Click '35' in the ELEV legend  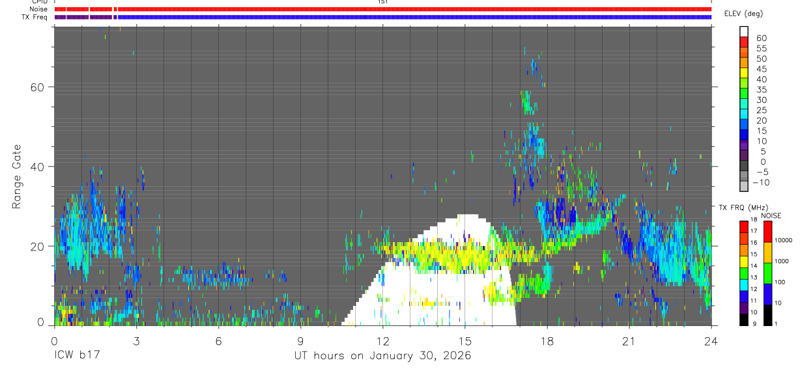(762, 90)
